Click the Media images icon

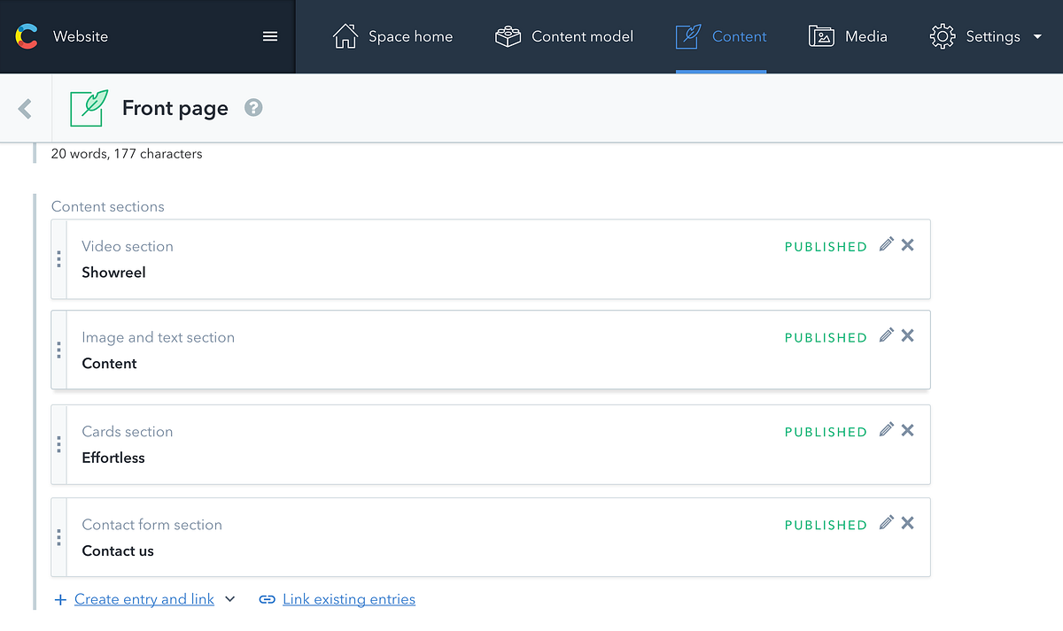(821, 36)
